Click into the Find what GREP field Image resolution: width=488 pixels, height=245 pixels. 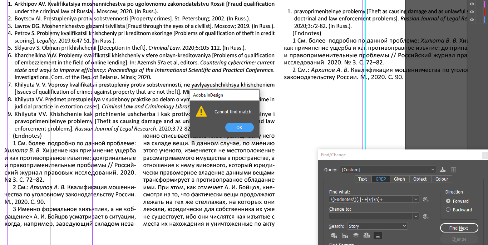coord(371,199)
